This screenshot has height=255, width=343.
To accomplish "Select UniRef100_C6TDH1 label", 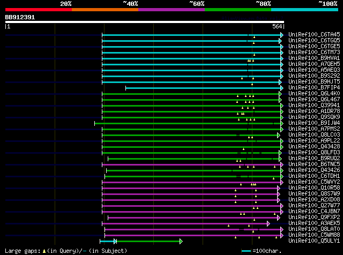I will [x=314, y=176].
